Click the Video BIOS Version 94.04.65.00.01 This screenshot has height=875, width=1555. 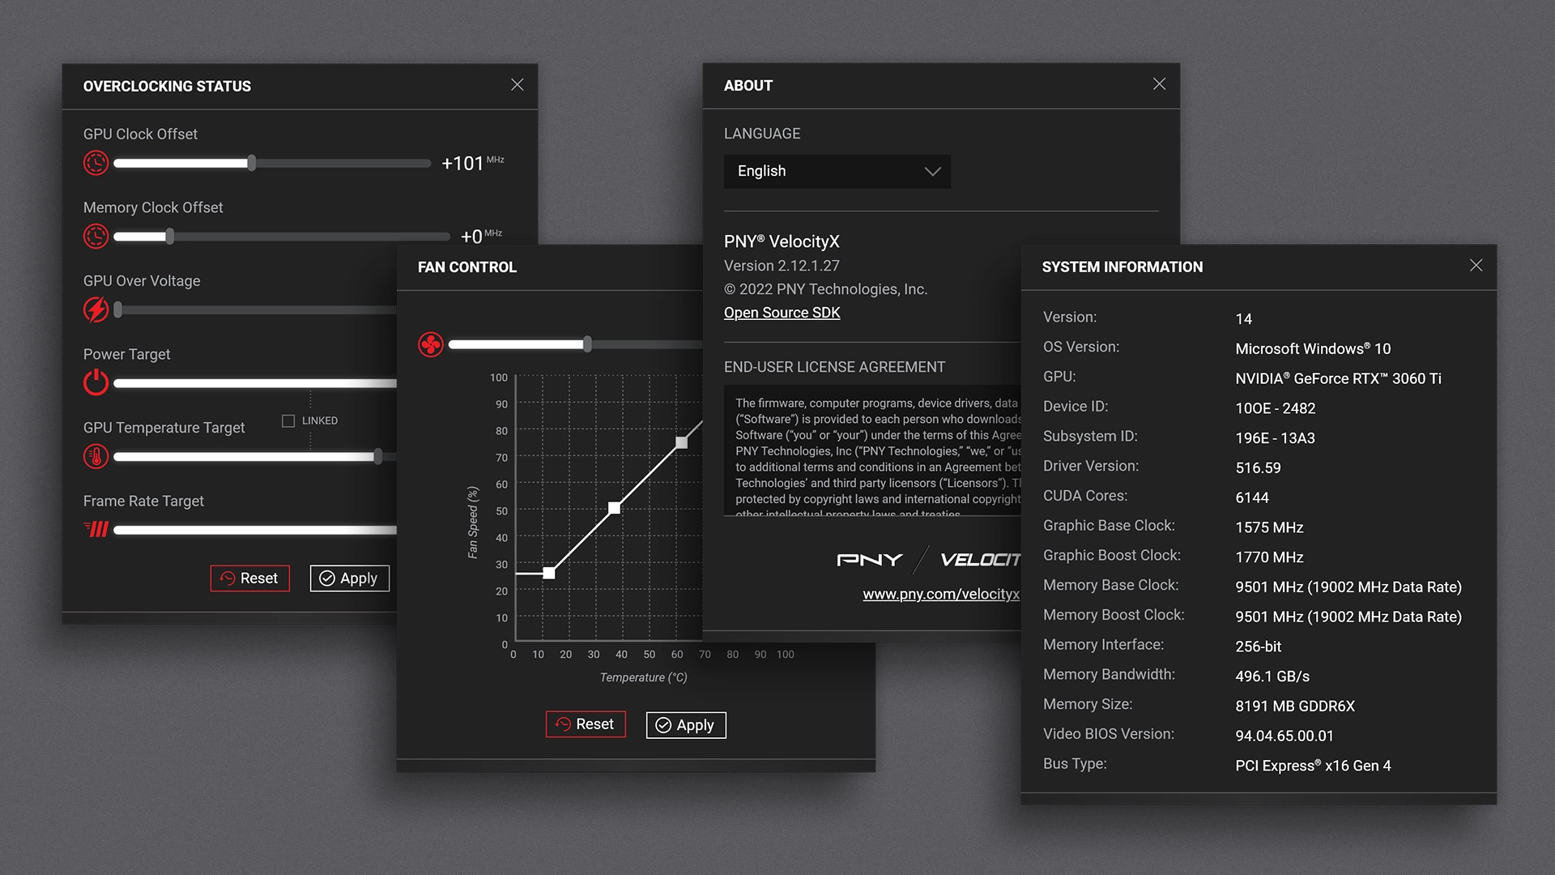(x=1284, y=736)
